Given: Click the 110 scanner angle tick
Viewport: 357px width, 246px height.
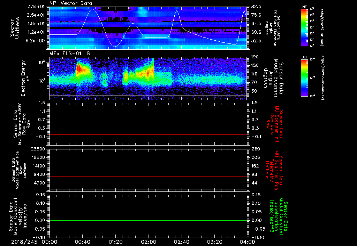Looking at the screenshot, I should click(x=255, y=74).
